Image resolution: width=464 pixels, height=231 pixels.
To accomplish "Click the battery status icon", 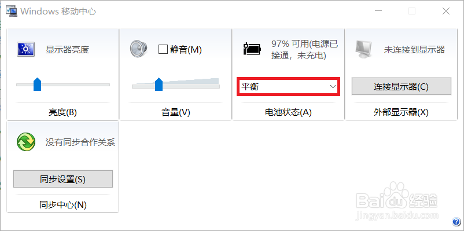I will tap(252, 49).
